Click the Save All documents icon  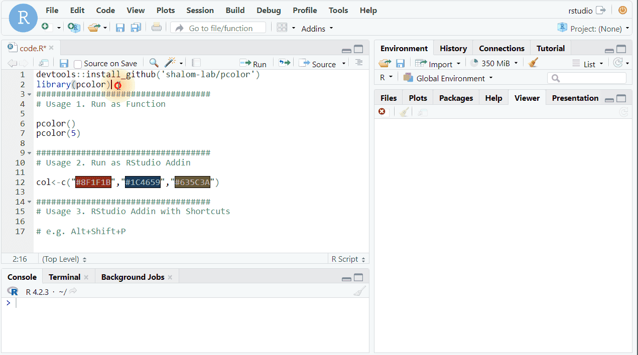136,28
